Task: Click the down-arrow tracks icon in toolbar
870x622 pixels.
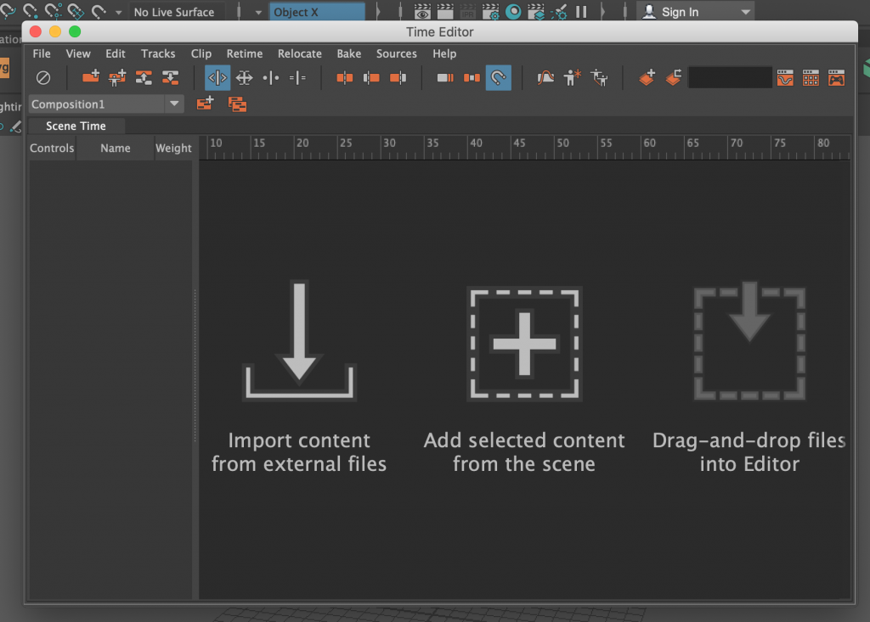Action: (170, 77)
